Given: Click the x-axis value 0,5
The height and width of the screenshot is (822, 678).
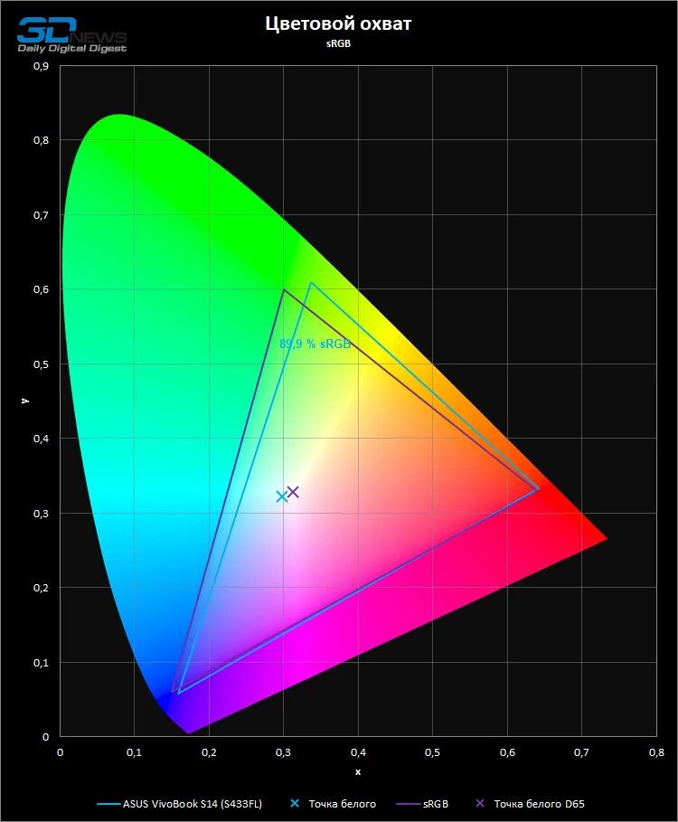Looking at the screenshot, I should 432,752.
